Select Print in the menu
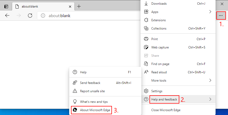 (154, 39)
